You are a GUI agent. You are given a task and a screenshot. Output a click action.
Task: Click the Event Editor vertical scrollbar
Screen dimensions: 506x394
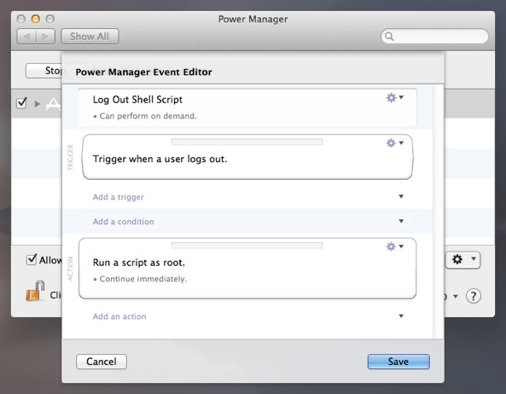point(438,211)
